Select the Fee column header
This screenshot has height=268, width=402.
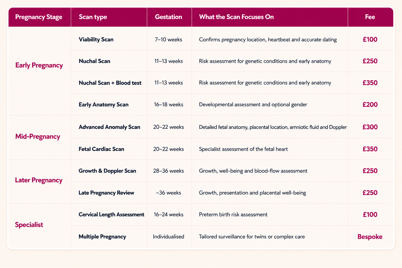pos(370,17)
